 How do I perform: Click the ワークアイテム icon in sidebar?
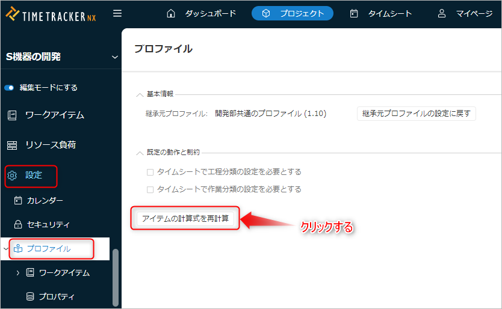pyautogui.click(x=12, y=115)
